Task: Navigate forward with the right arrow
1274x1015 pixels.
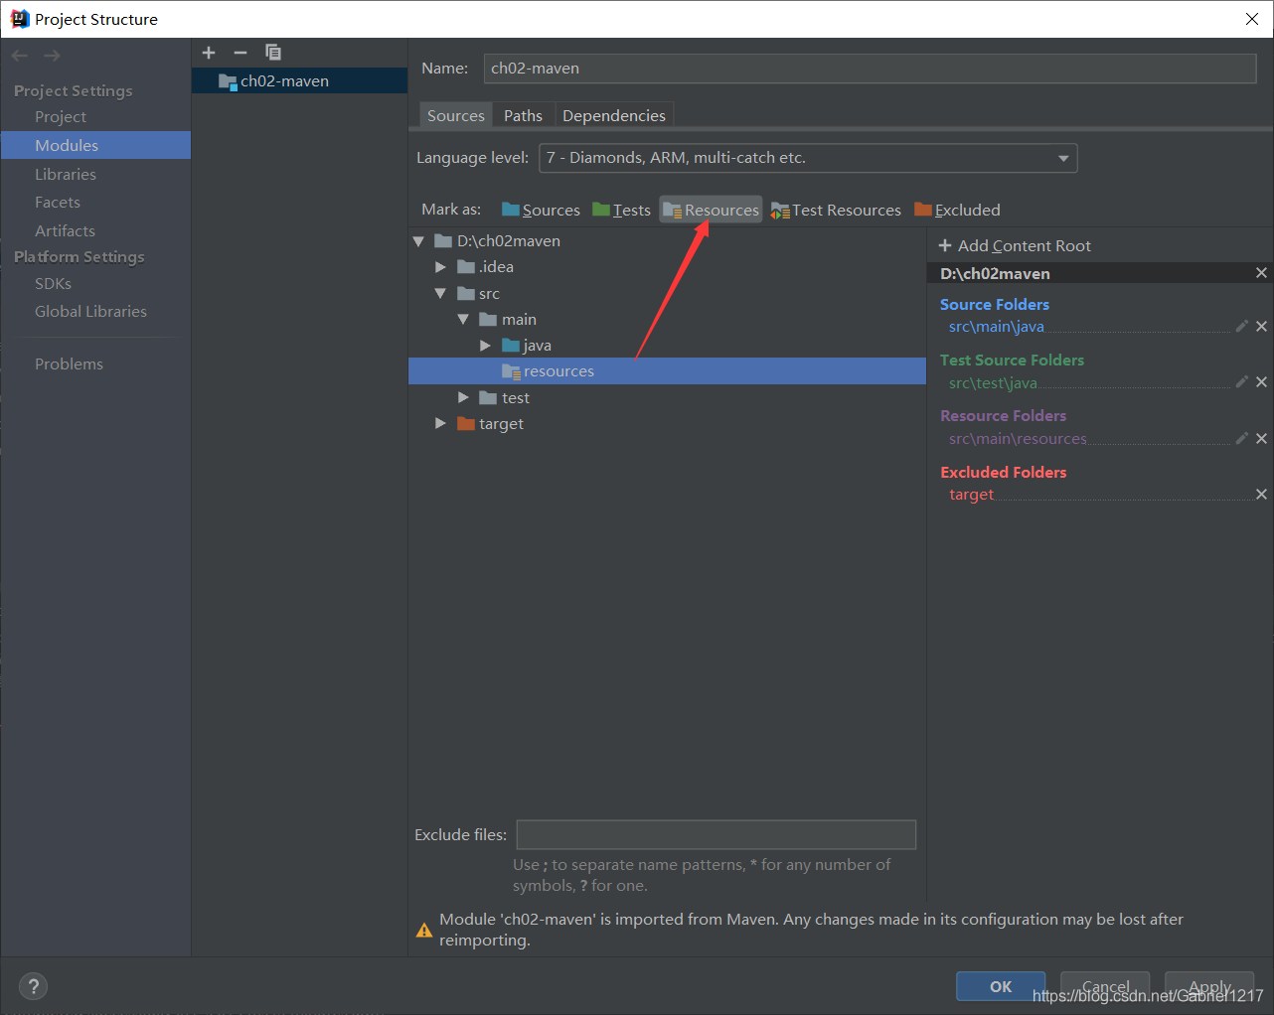Action: (x=52, y=56)
